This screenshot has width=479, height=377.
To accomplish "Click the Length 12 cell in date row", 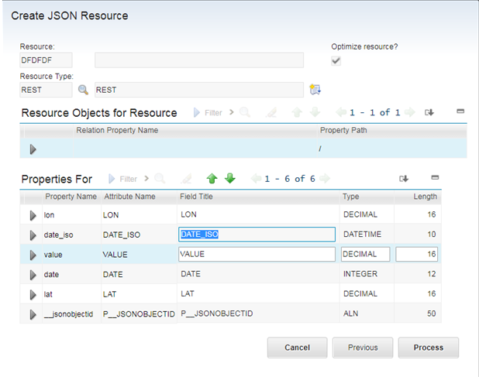I will 418,274.
